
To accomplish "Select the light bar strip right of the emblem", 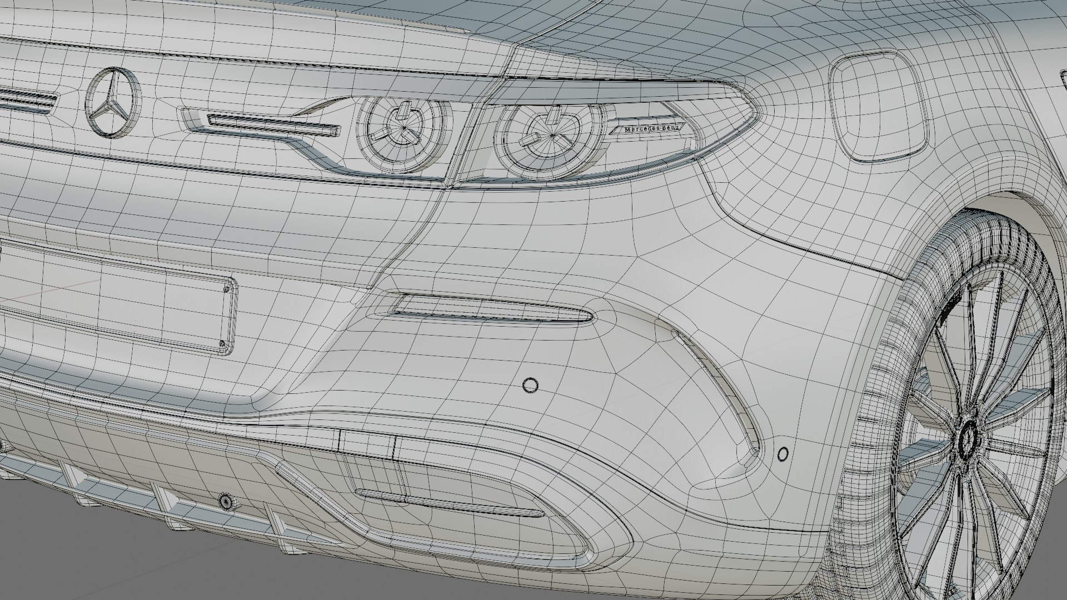I will 272,125.
